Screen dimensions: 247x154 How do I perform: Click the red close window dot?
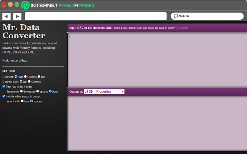4,4
